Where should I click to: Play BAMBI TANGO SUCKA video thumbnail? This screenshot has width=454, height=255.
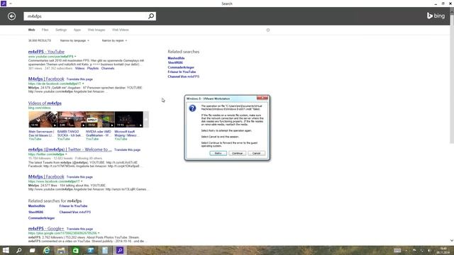pos(71,120)
